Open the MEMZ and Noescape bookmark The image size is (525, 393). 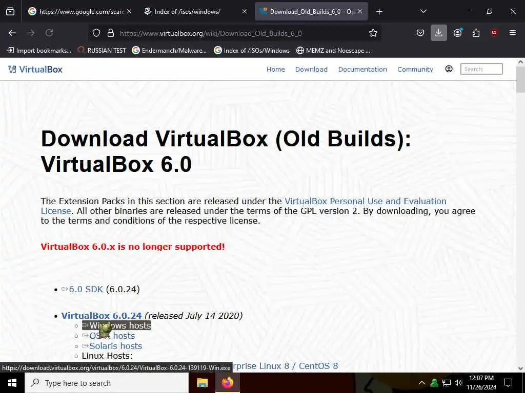tap(333, 51)
